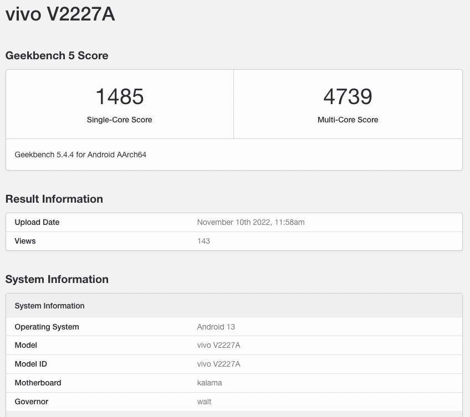The width and height of the screenshot is (470, 417).
Task: Click the vivo V2227A value beside Model ID
Action: coord(218,364)
